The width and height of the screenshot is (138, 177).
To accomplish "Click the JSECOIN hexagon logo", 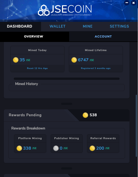I will pyautogui.click(x=44, y=10).
